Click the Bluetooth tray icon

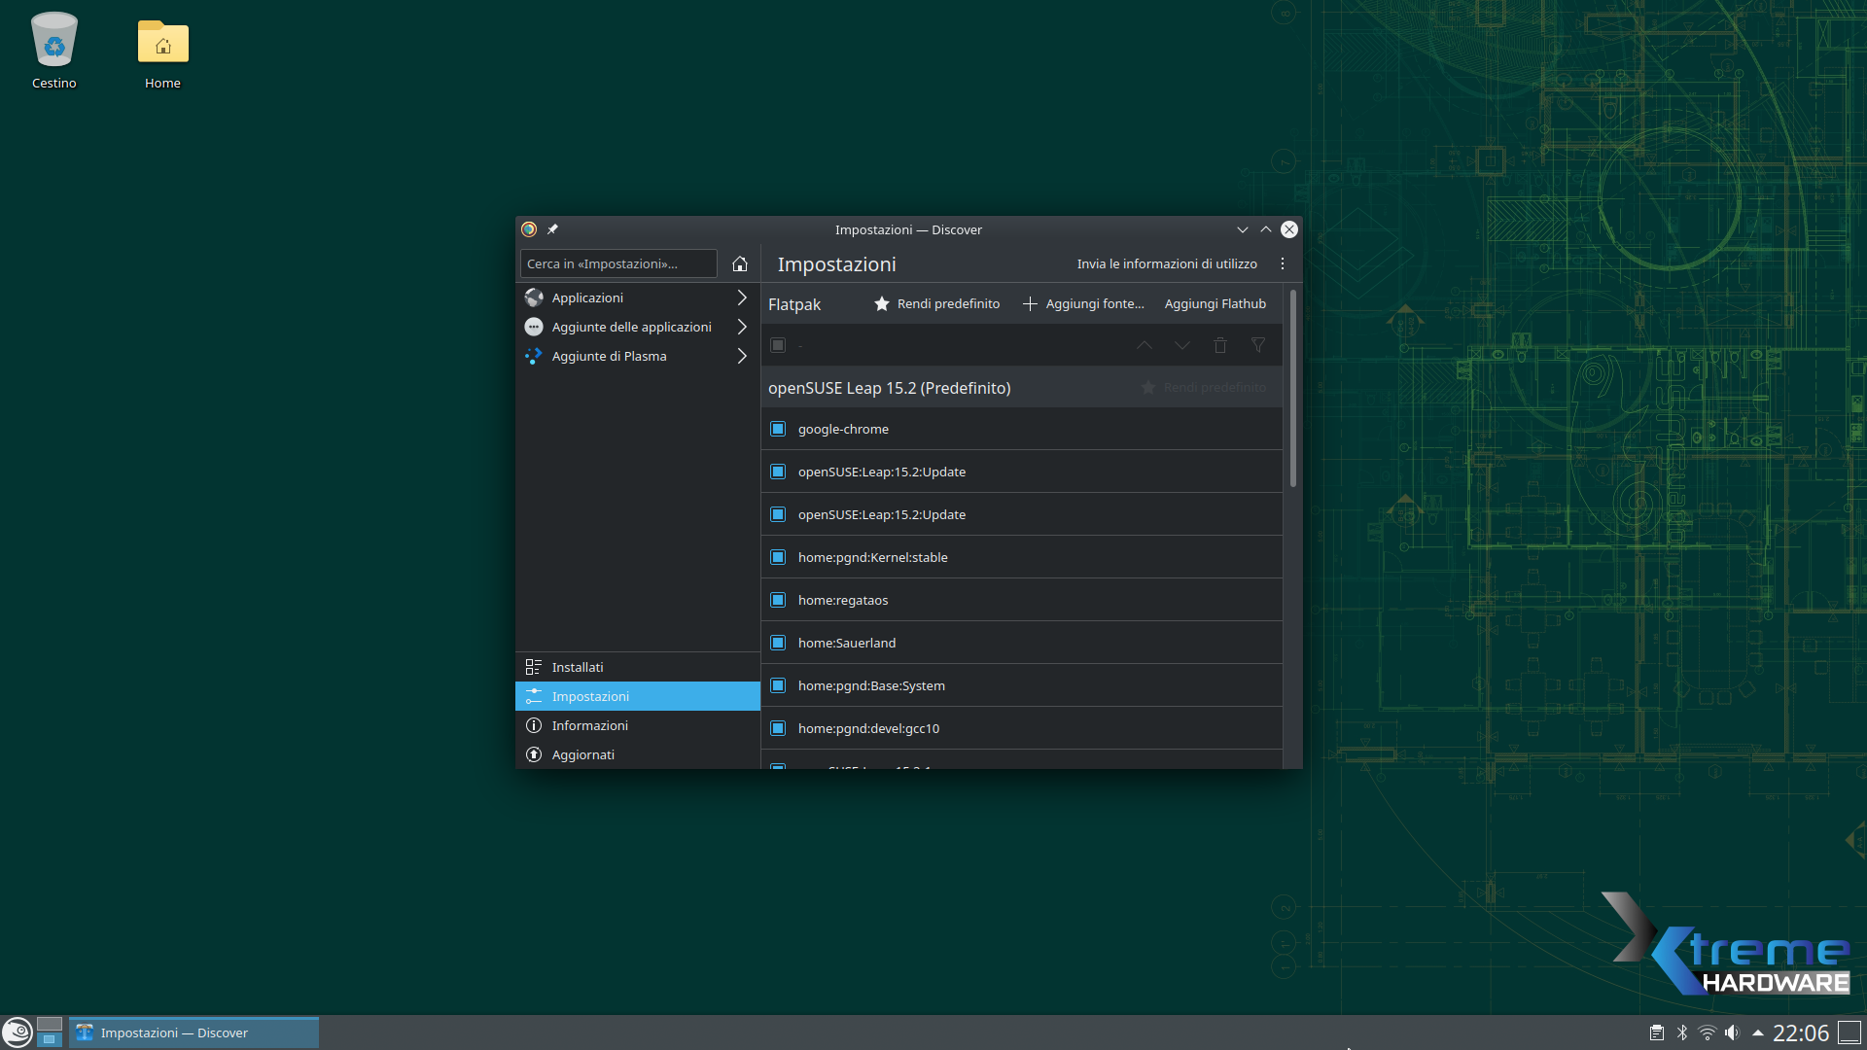click(1682, 1032)
